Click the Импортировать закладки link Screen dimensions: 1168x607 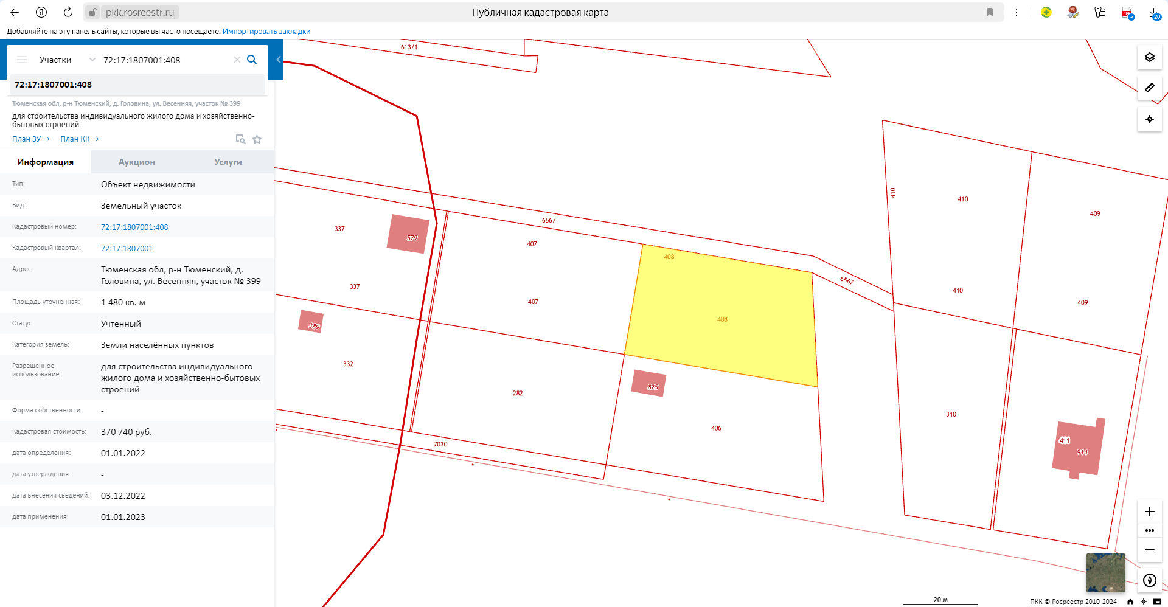pos(266,32)
